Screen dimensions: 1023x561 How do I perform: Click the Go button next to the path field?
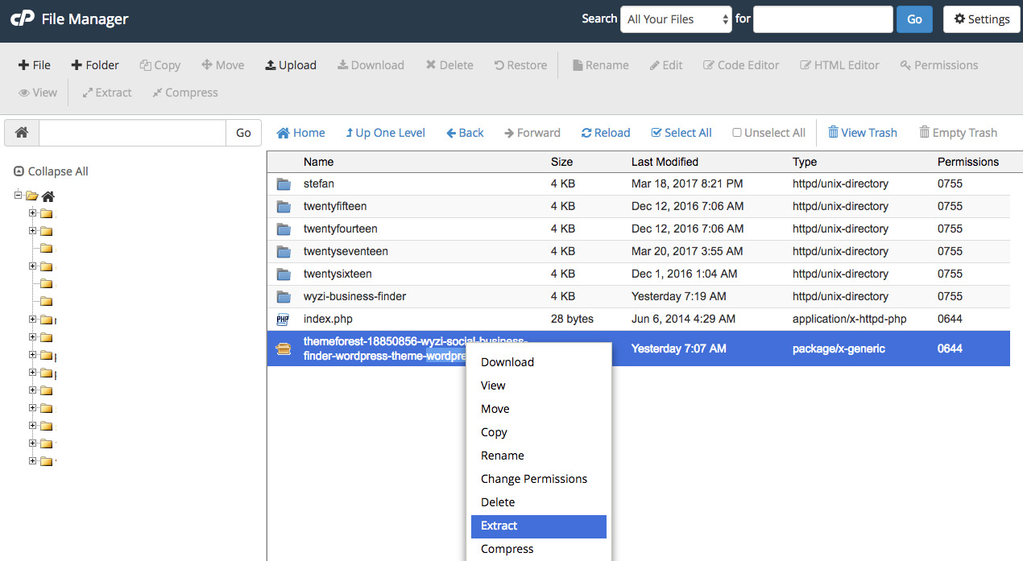click(x=243, y=133)
